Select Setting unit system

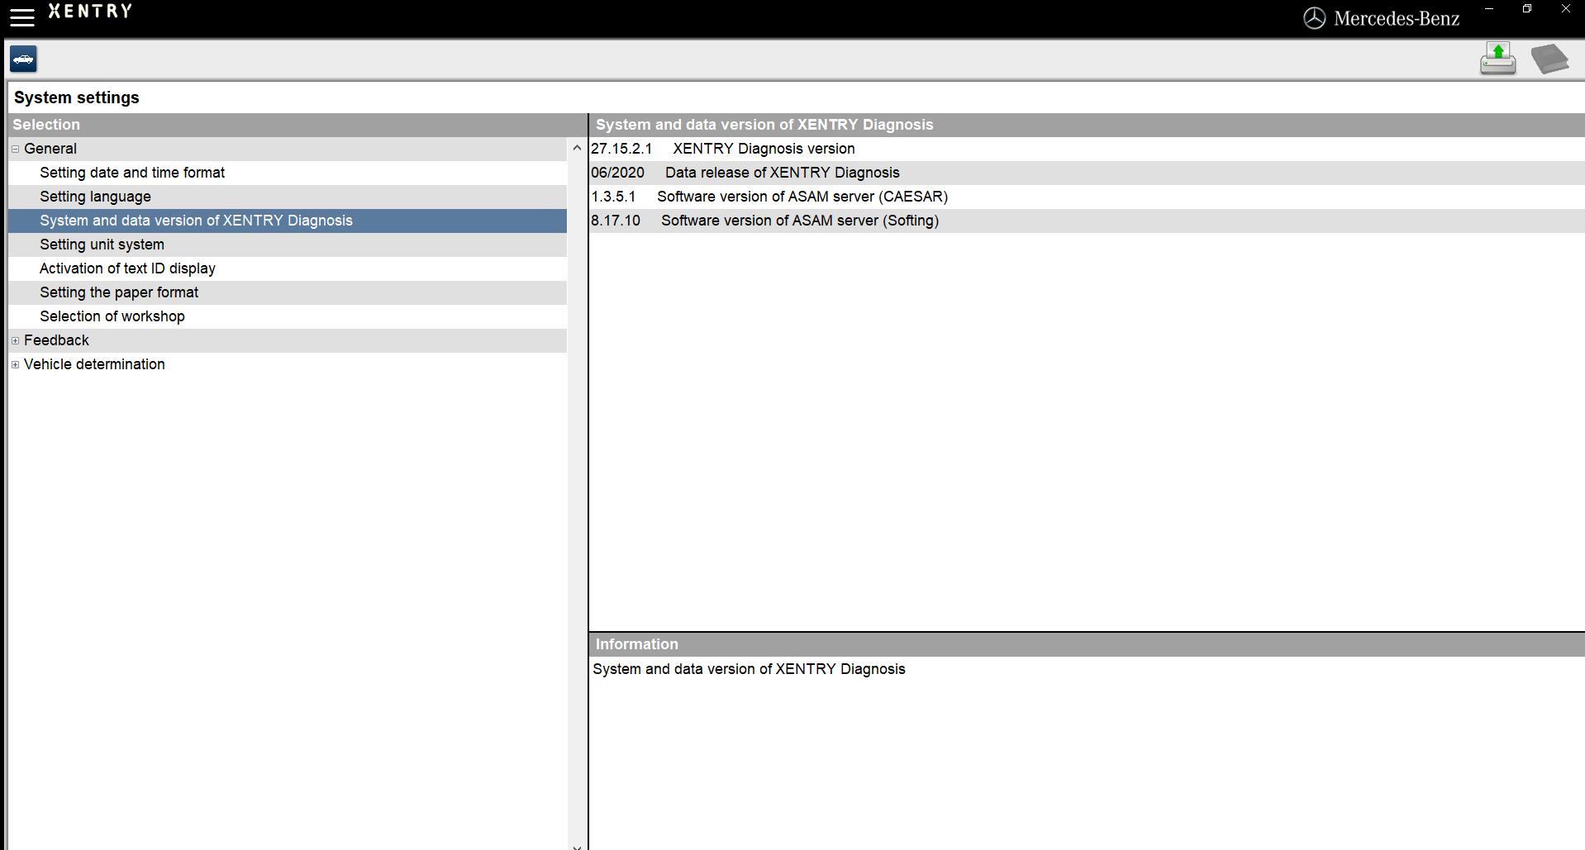[x=288, y=245]
